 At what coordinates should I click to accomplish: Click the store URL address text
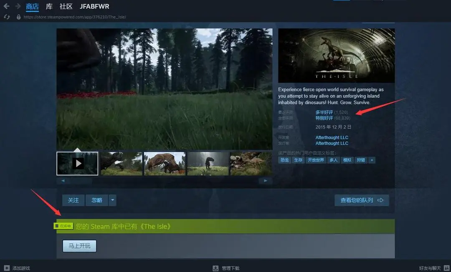75,17
